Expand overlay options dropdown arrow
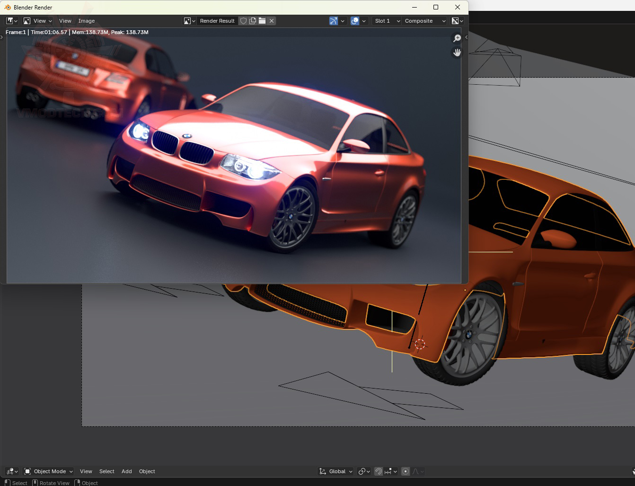Image resolution: width=635 pixels, height=486 pixels. 364,21
